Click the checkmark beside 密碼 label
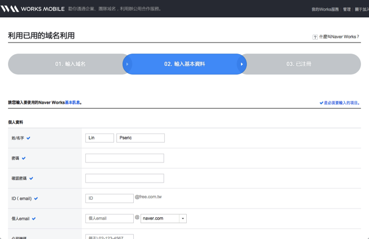 24,158
